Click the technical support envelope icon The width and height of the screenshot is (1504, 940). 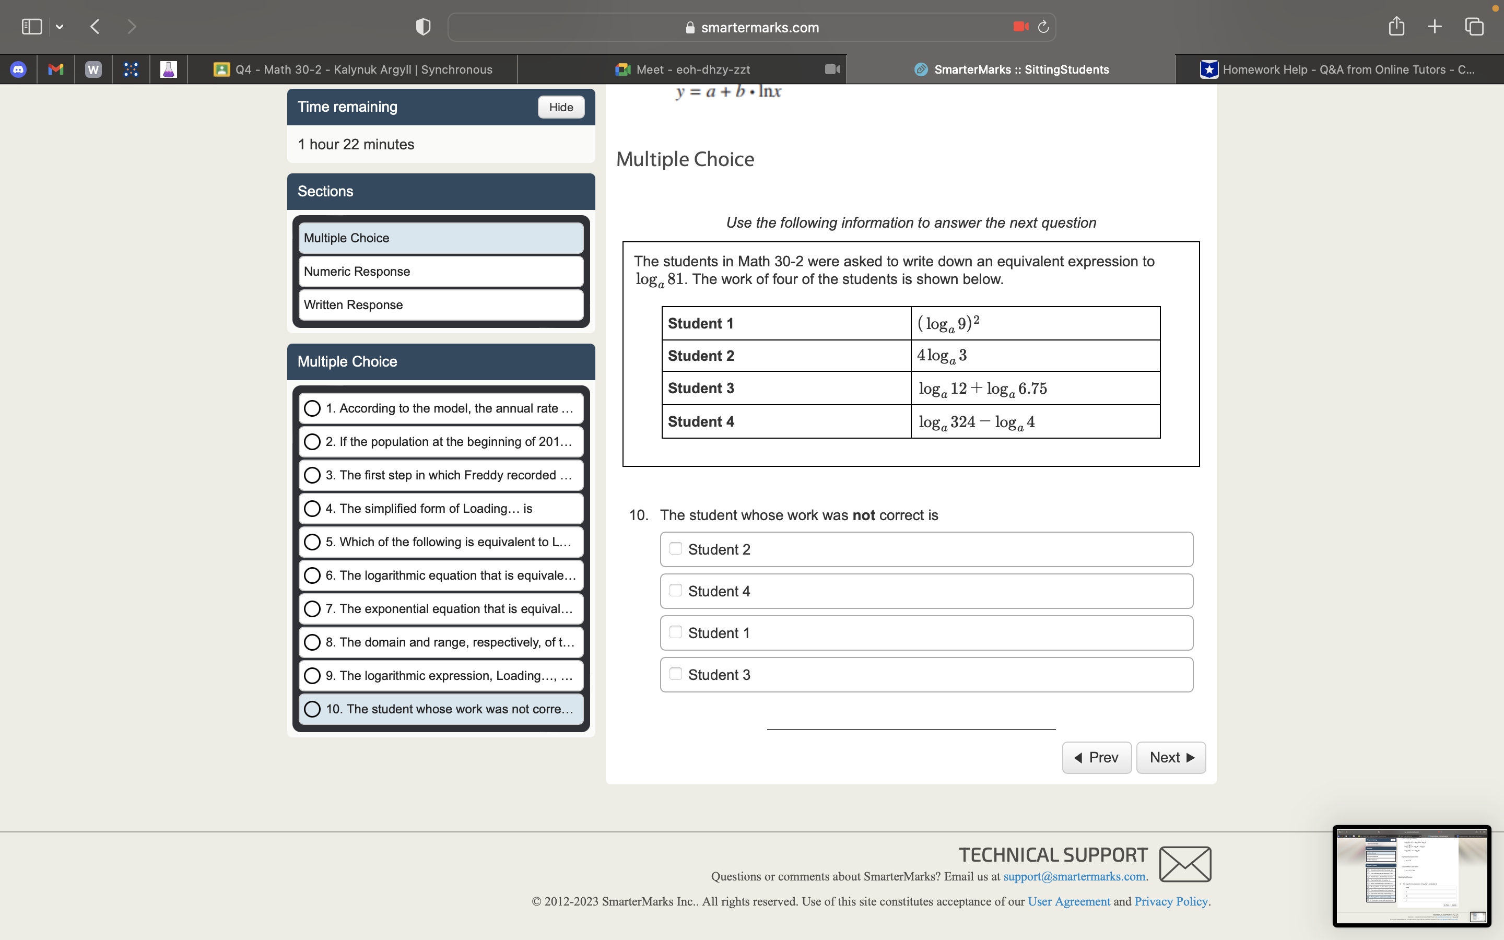click(1184, 864)
